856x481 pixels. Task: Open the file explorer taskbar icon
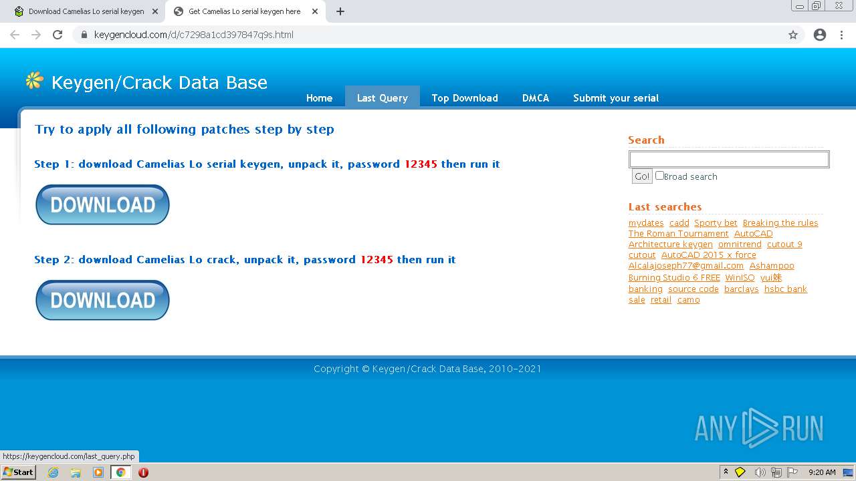point(76,472)
